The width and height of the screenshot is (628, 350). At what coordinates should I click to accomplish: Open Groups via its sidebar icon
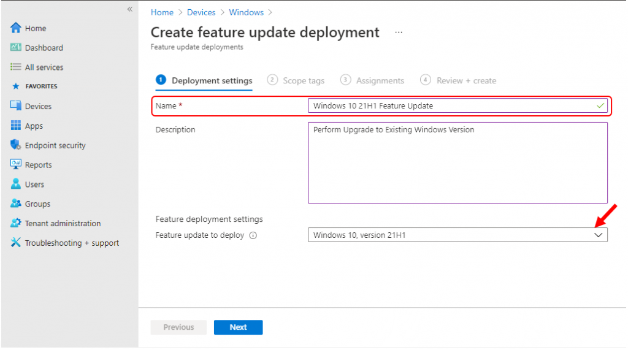pos(16,204)
